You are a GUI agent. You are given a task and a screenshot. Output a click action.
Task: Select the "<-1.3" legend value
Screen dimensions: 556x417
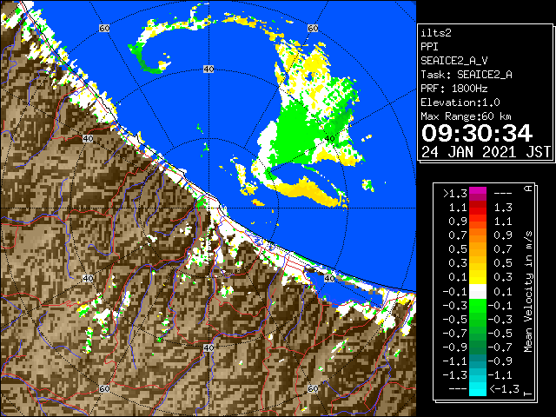point(504,389)
